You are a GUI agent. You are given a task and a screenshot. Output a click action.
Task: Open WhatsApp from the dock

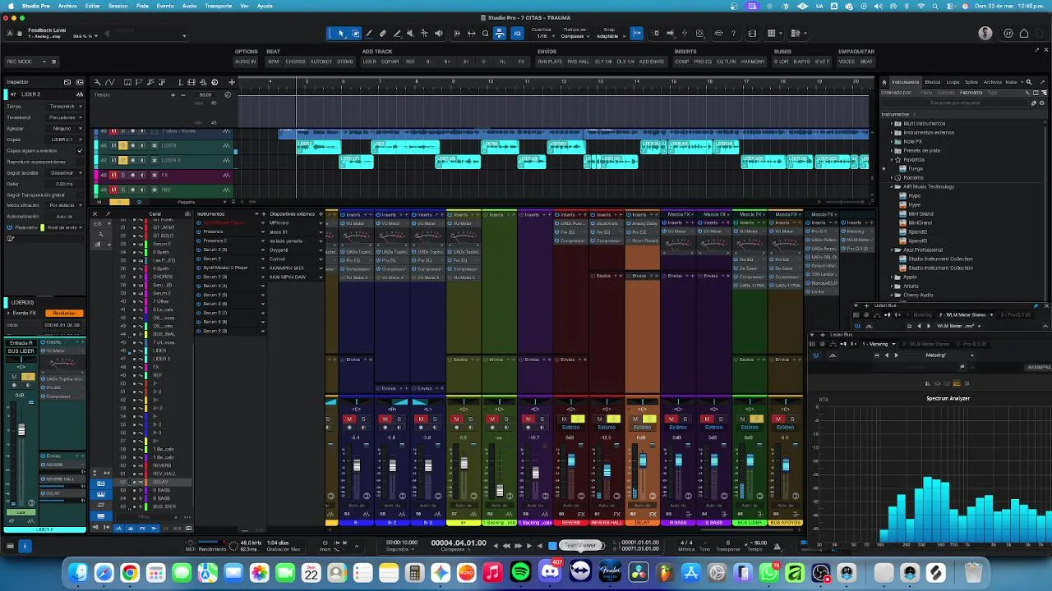click(x=769, y=573)
